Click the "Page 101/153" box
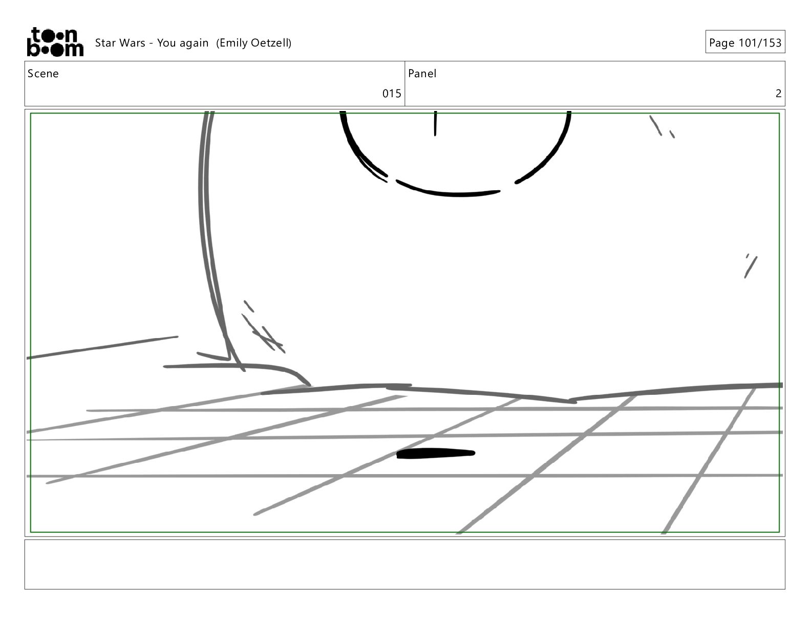Image resolution: width=811 pixels, height=626 pixels. click(x=745, y=42)
